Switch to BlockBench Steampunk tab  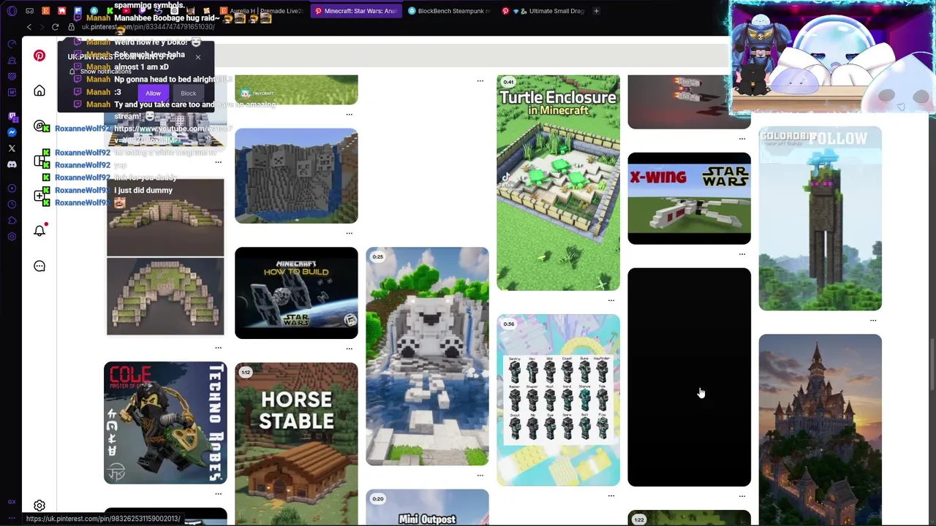pyautogui.click(x=450, y=11)
